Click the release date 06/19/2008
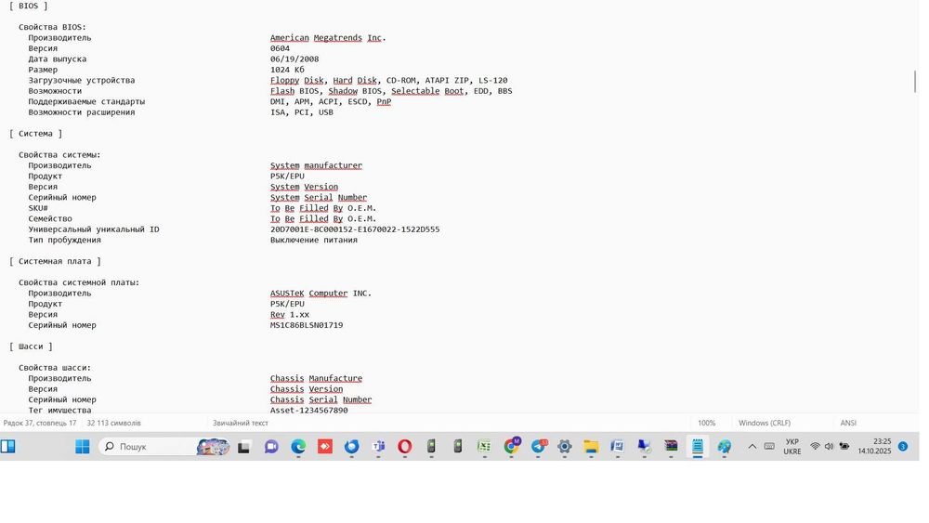 tap(294, 59)
